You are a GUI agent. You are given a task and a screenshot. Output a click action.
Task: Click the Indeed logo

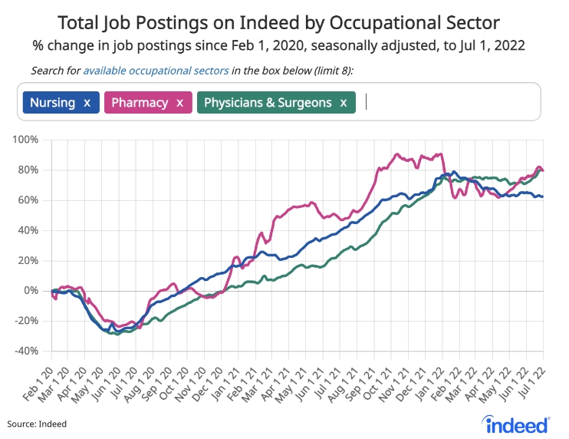(517, 422)
